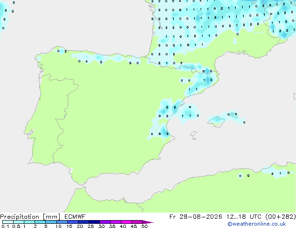Viewport: 296px width, 228px height.
Task: Select the 35–40 mm purple legend swatch
Action: 116,222
